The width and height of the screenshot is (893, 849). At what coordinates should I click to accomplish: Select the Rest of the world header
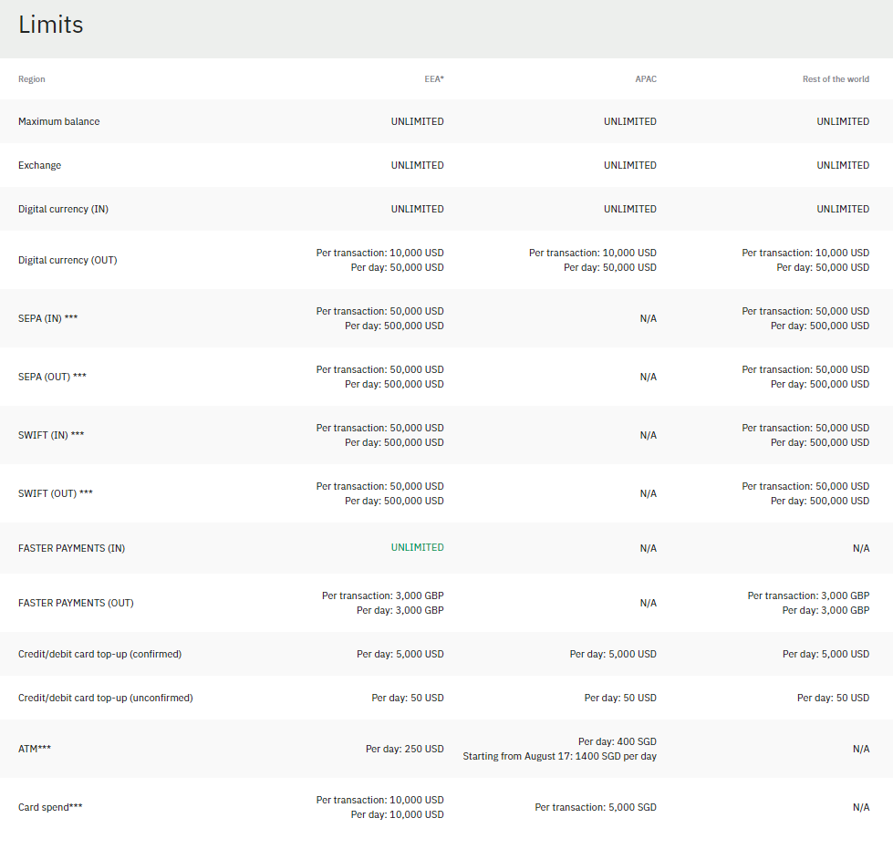836,79
